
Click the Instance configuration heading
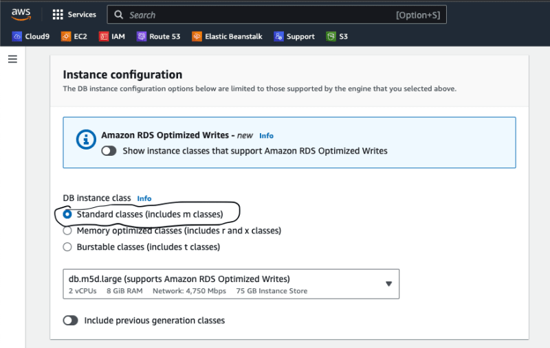122,75
